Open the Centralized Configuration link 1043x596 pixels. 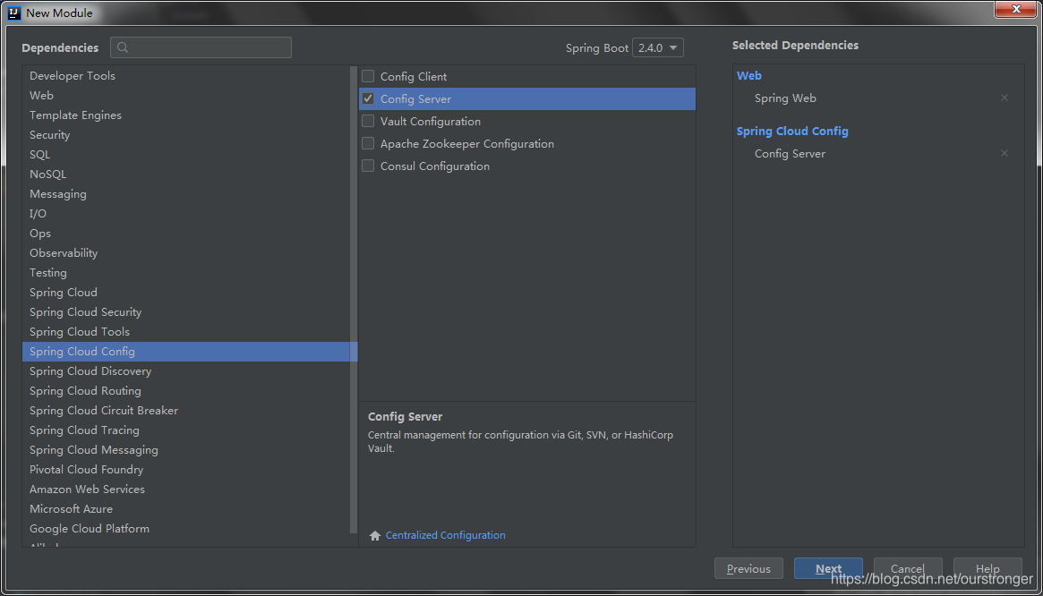pyautogui.click(x=445, y=535)
